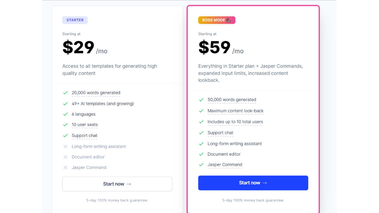Viewport: 379px width, 213px height.
Task: Click the underlined 20,000 words generated text
Action: [96, 93]
